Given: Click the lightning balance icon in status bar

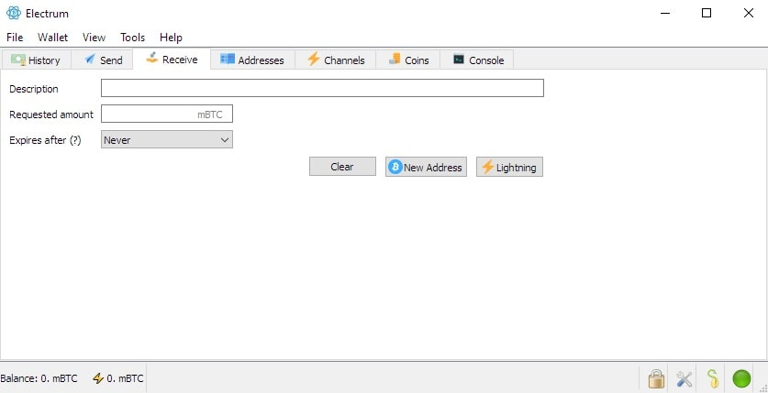Looking at the screenshot, I should click(x=98, y=378).
